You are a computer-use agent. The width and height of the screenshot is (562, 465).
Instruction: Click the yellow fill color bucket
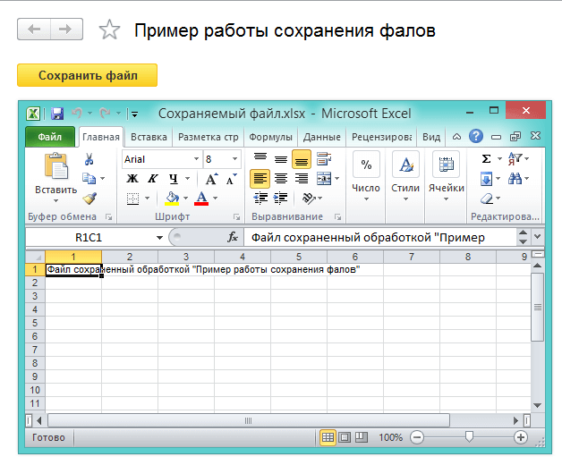[x=172, y=198]
